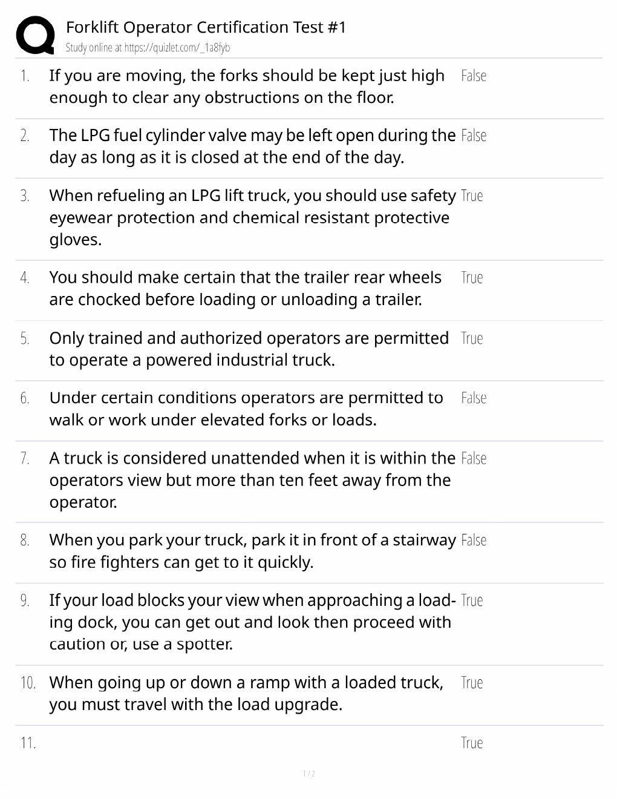Viewport: 617px width, 799px height.
Task: Click the False answer for question 2
Action: tap(474, 136)
